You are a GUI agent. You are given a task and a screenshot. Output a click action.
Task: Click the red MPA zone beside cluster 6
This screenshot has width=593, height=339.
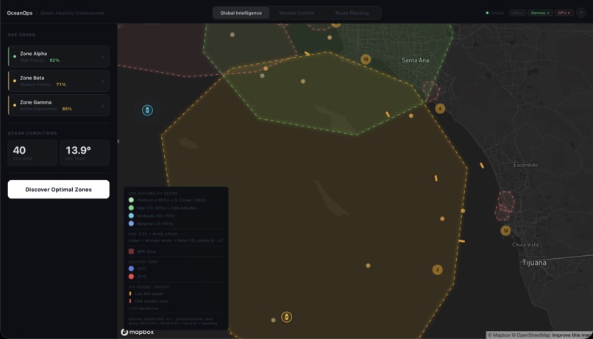(x=431, y=90)
